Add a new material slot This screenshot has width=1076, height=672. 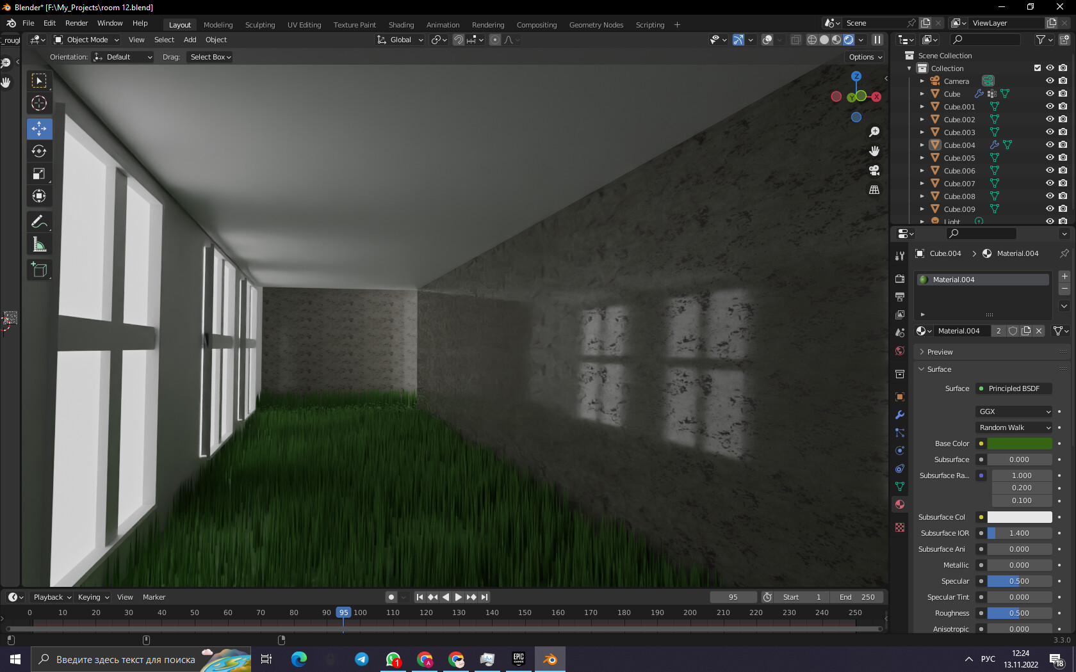click(1064, 276)
